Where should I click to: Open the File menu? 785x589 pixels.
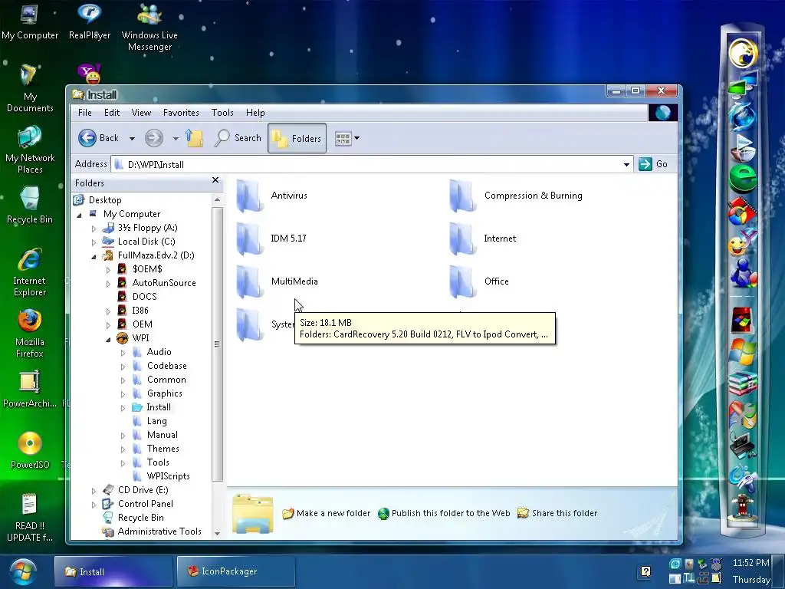(85, 113)
